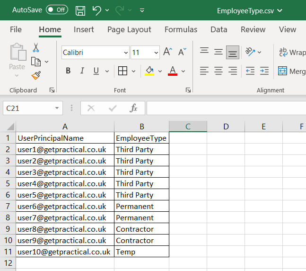Expand the Fill Color palette arrow
The height and width of the screenshot is (271, 306).
160,71
